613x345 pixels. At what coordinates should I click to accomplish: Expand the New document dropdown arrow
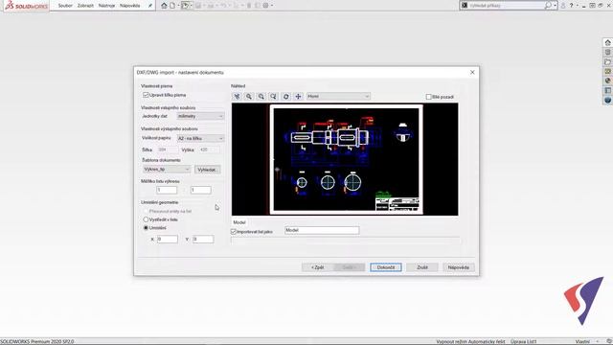point(178,6)
